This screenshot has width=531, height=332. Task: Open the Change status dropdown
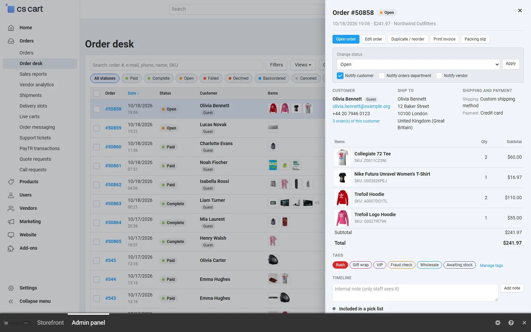[x=418, y=64]
